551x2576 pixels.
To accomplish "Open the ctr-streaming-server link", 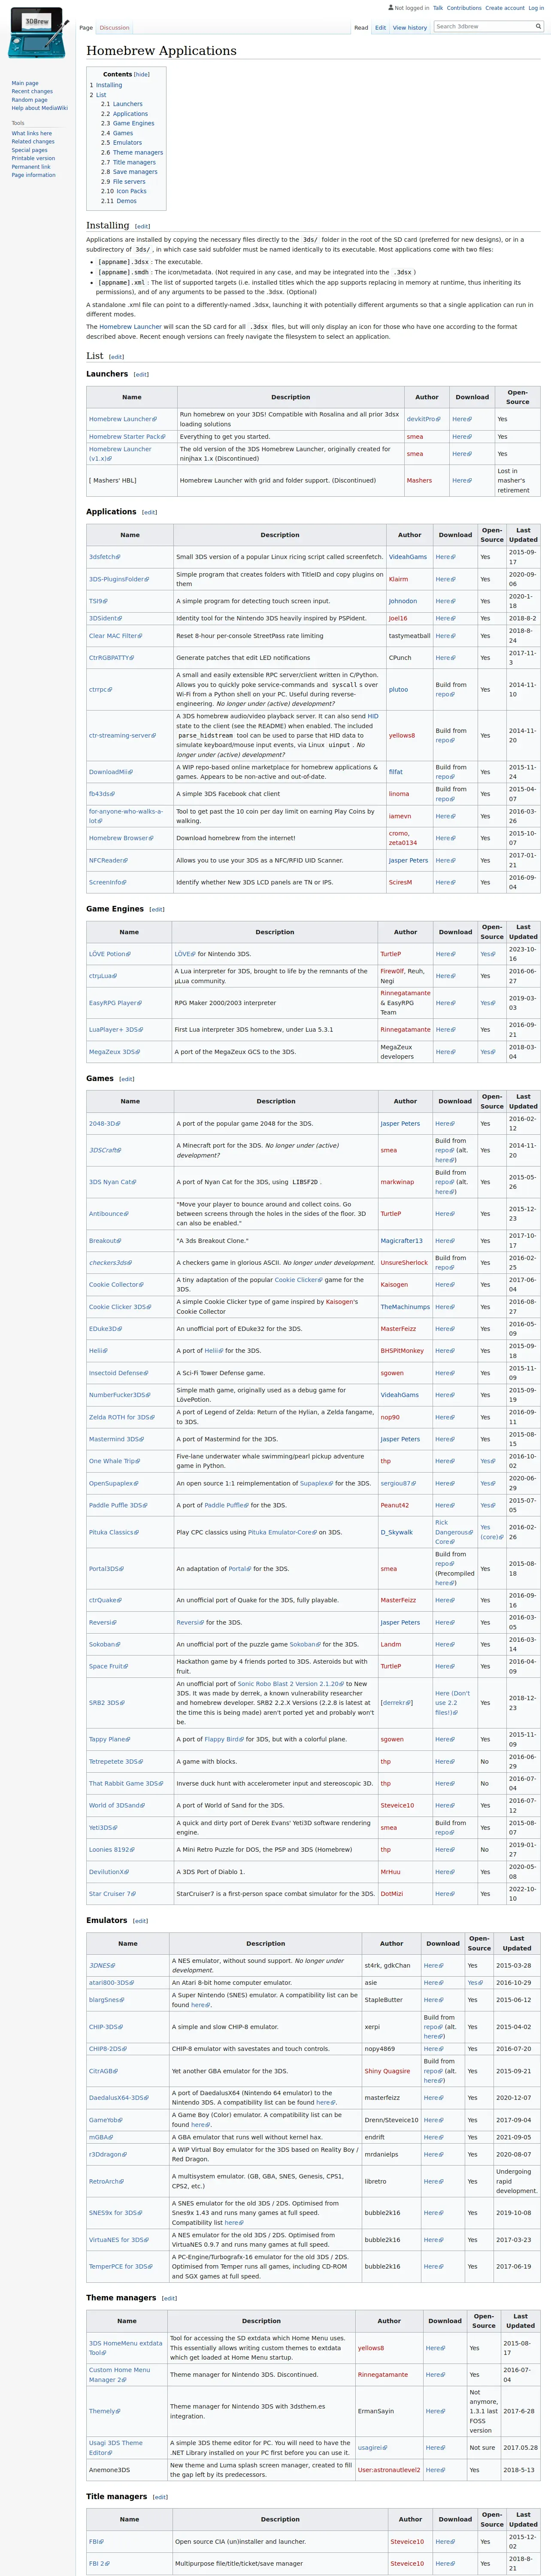I will coord(122,736).
